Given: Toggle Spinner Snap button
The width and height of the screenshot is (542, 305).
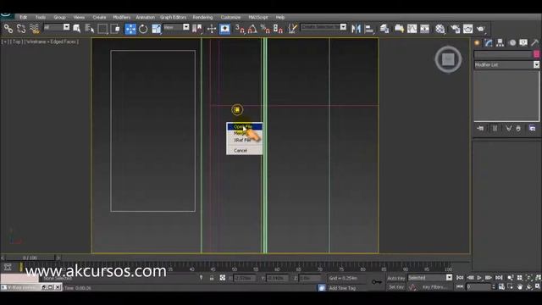Looking at the screenshot, I should [x=279, y=29].
